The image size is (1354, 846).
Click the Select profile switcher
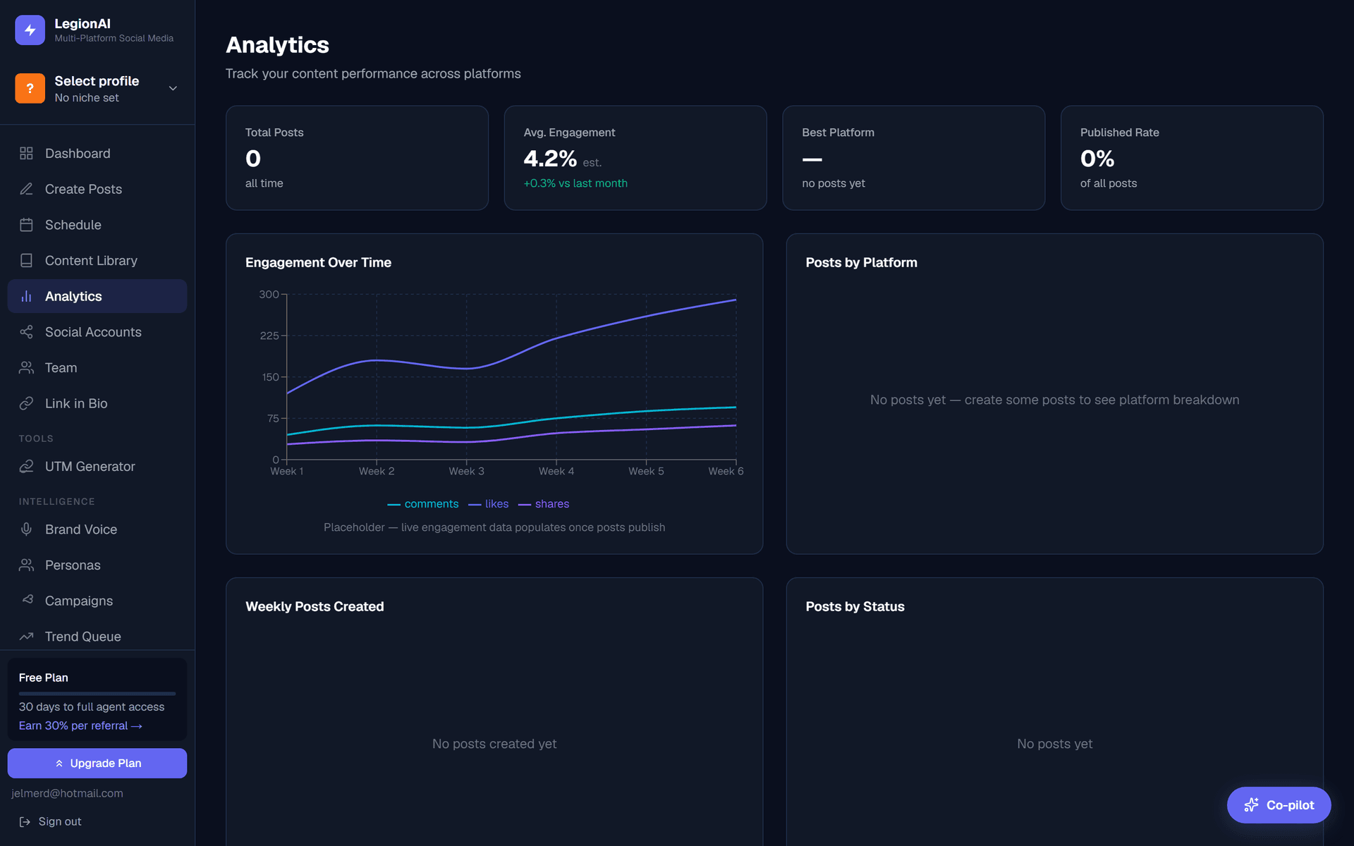(97, 88)
